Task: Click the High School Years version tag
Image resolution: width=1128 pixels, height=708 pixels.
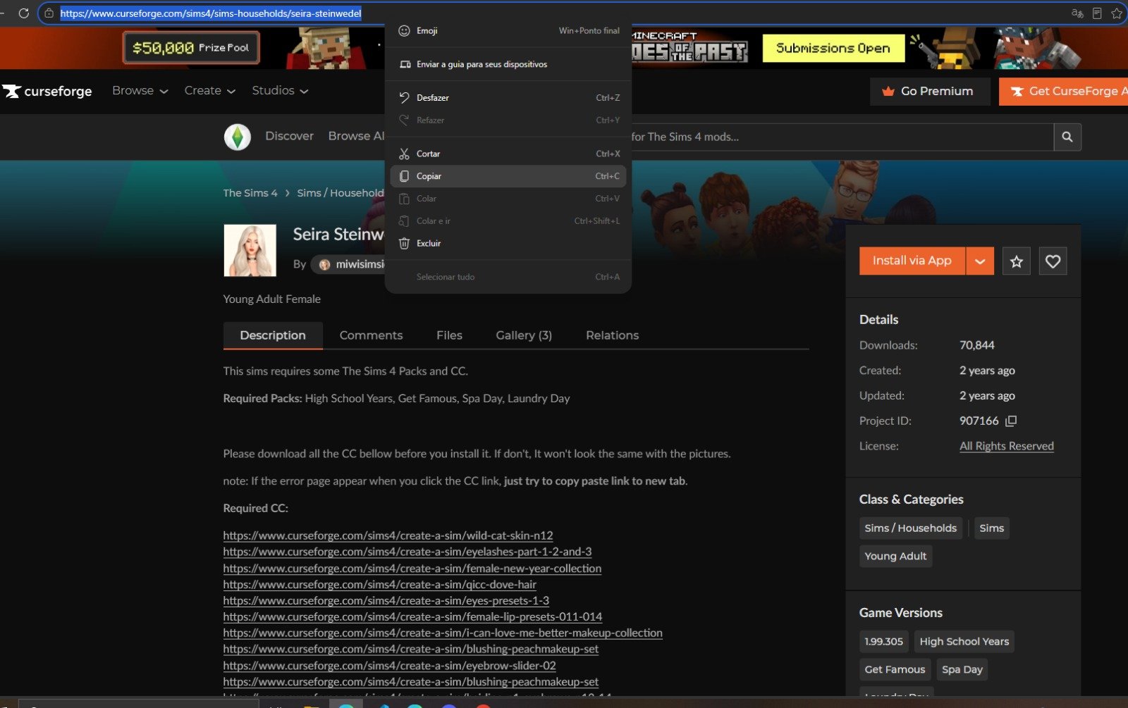Action: (964, 642)
